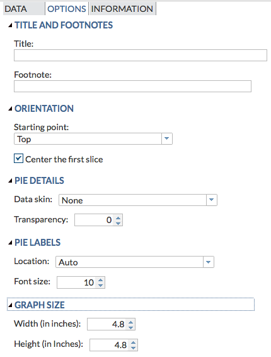Click into the Footnote text field

click(132, 87)
